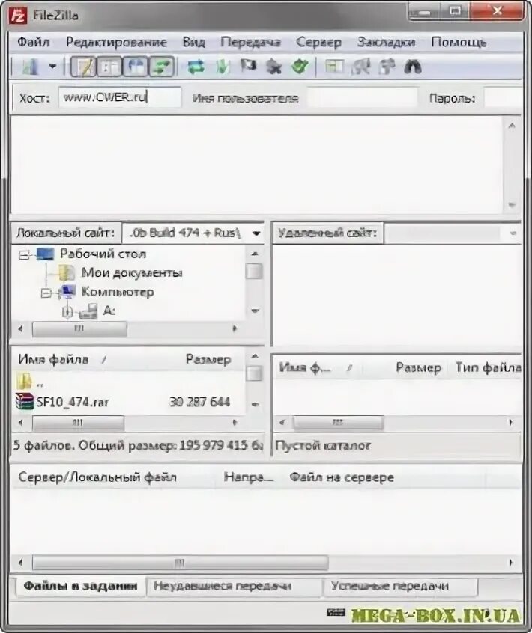Open the Site Manager icon

pyautogui.click(x=30, y=67)
